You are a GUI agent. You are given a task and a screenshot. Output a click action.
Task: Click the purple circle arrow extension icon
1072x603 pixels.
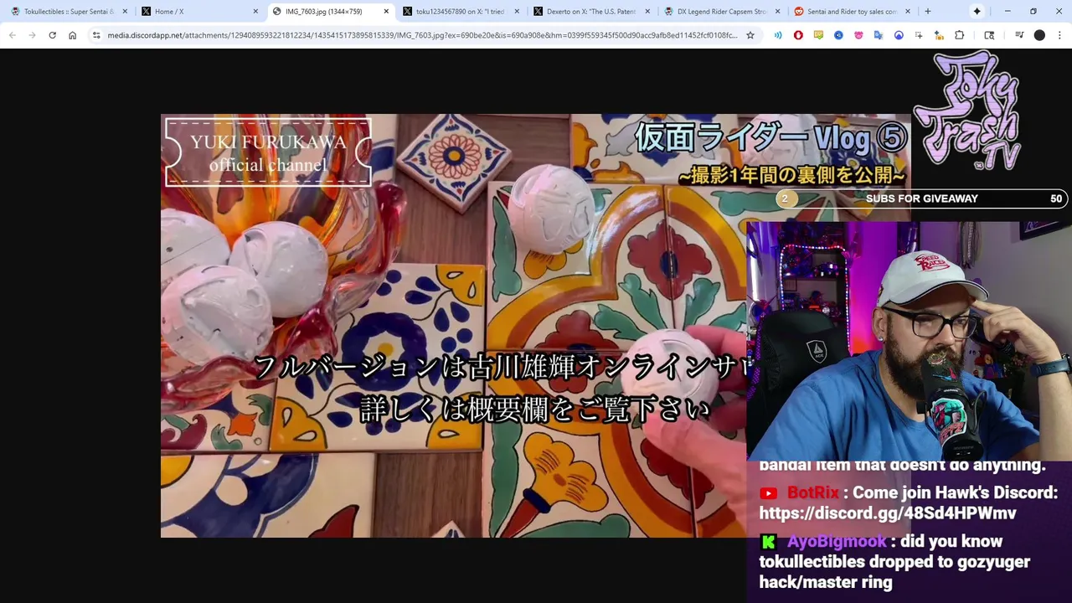coord(899,35)
